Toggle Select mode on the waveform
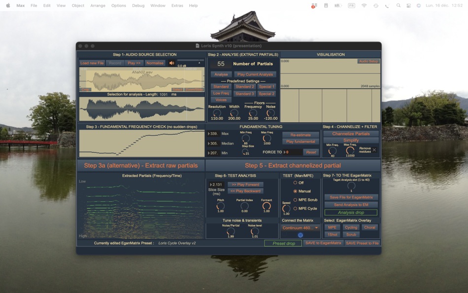 click(177, 89)
